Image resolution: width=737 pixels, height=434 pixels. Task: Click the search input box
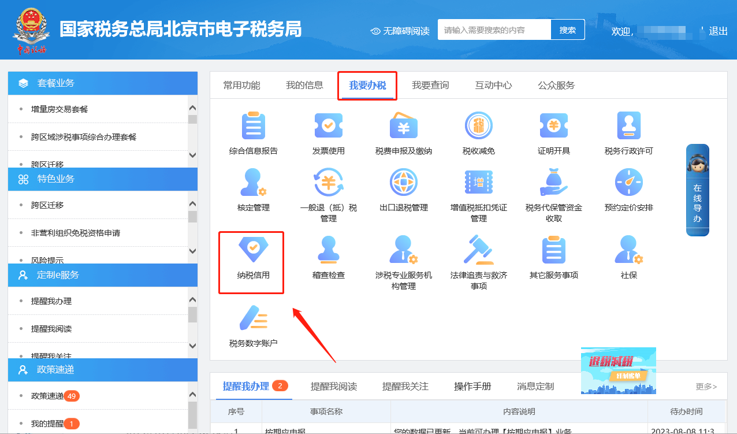click(494, 29)
